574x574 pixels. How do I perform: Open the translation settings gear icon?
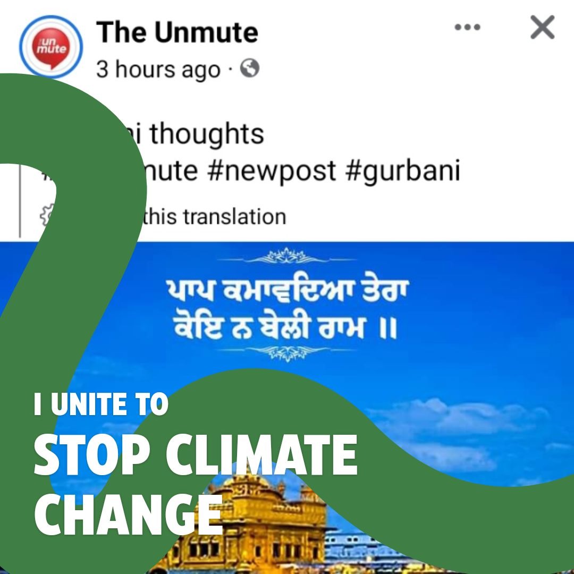point(47,215)
